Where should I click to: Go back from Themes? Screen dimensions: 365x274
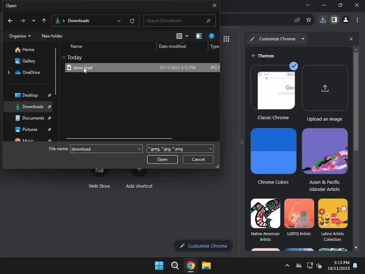tap(253, 56)
